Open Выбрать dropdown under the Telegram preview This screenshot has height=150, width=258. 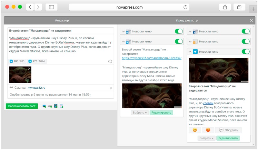pos(206,138)
